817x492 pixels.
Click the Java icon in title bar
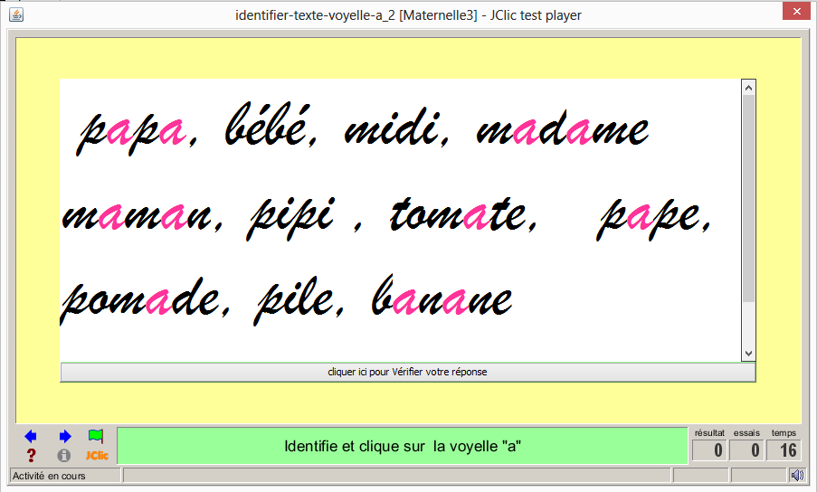click(15, 14)
